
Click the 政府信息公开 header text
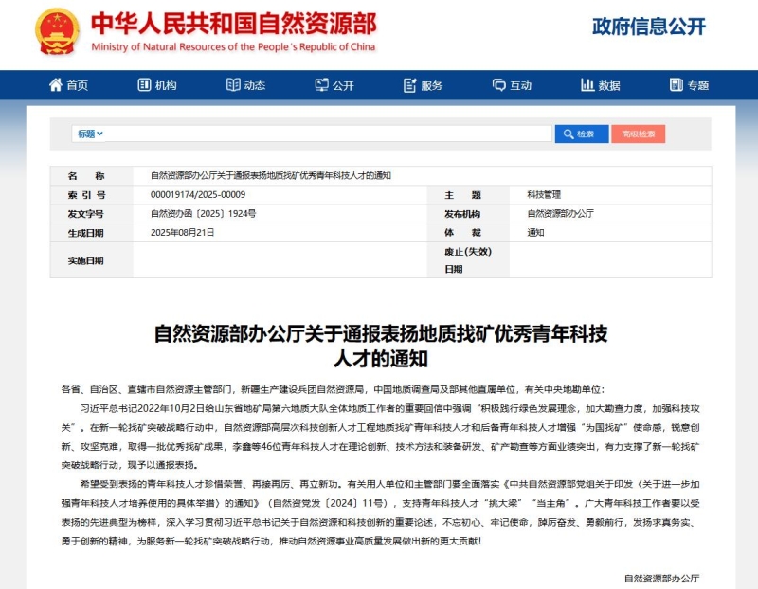click(648, 27)
